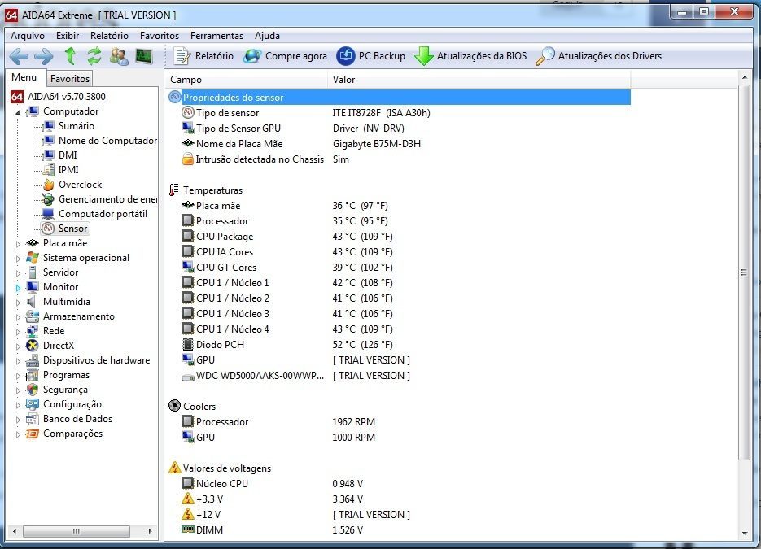
Task: Click the Atualizações da BIOS download arrow
Action: 424,56
